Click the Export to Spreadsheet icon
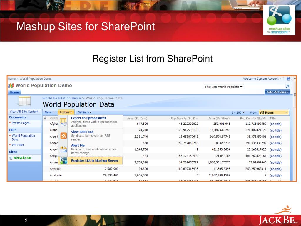The width and height of the screenshot is (301, 226). pyautogui.click(x=63, y=122)
